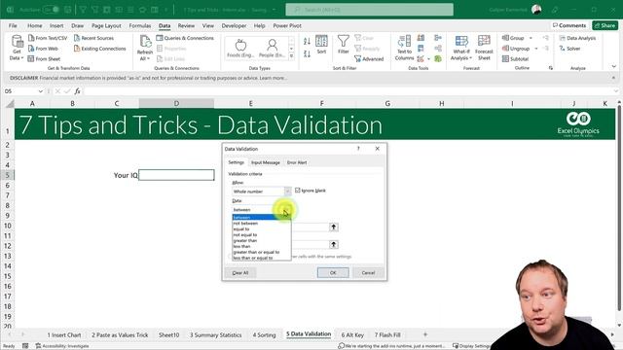Toggle the Filter funnel

344,45
